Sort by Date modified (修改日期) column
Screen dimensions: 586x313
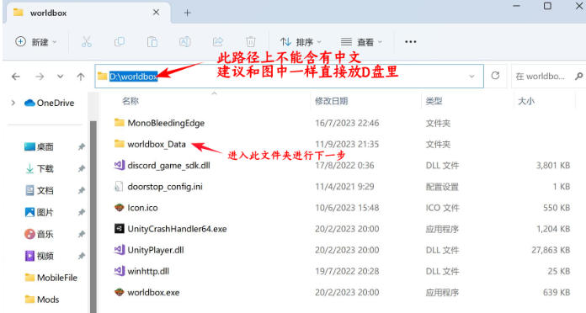(331, 101)
